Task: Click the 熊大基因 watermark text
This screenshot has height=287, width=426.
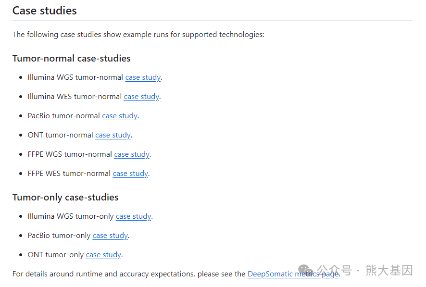Action: point(389,270)
